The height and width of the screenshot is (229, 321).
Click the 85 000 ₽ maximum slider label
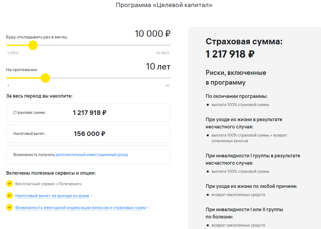[x=163, y=53]
